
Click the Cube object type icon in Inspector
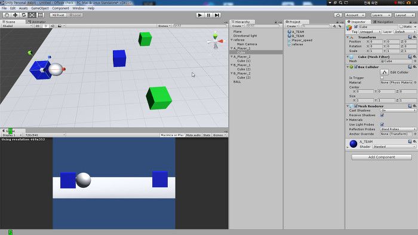click(x=349, y=28)
